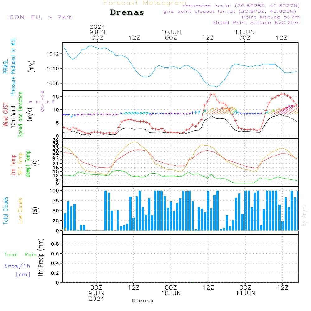Select the "6" tick on the temperature axis
311x311 pixels.
(58, 183)
